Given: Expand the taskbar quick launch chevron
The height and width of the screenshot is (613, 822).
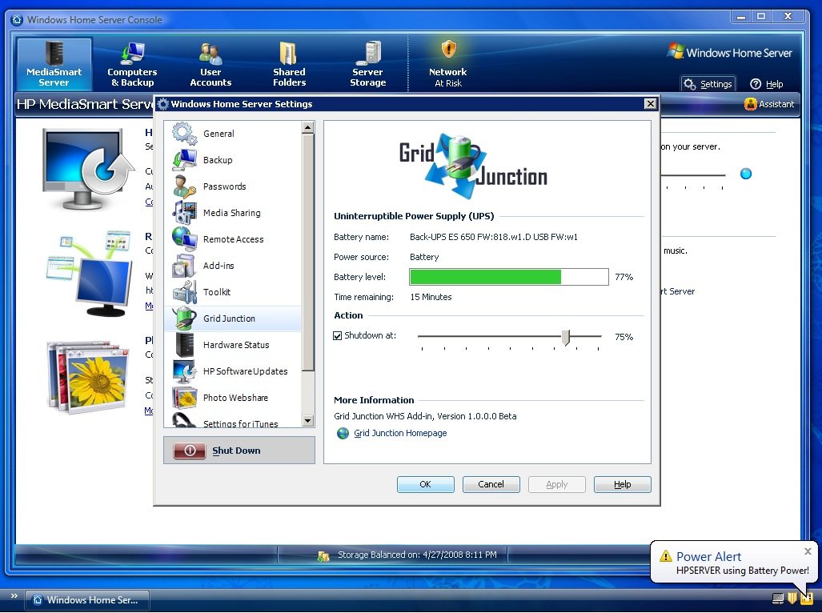Looking at the screenshot, I should pos(14,596).
